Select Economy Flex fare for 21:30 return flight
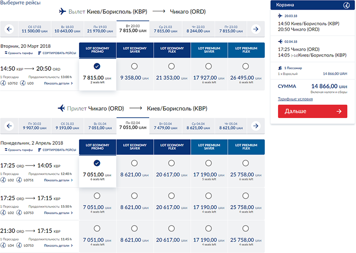Image resolution: width=356 pixels, height=253 pixels. pyautogui.click(x=172, y=228)
